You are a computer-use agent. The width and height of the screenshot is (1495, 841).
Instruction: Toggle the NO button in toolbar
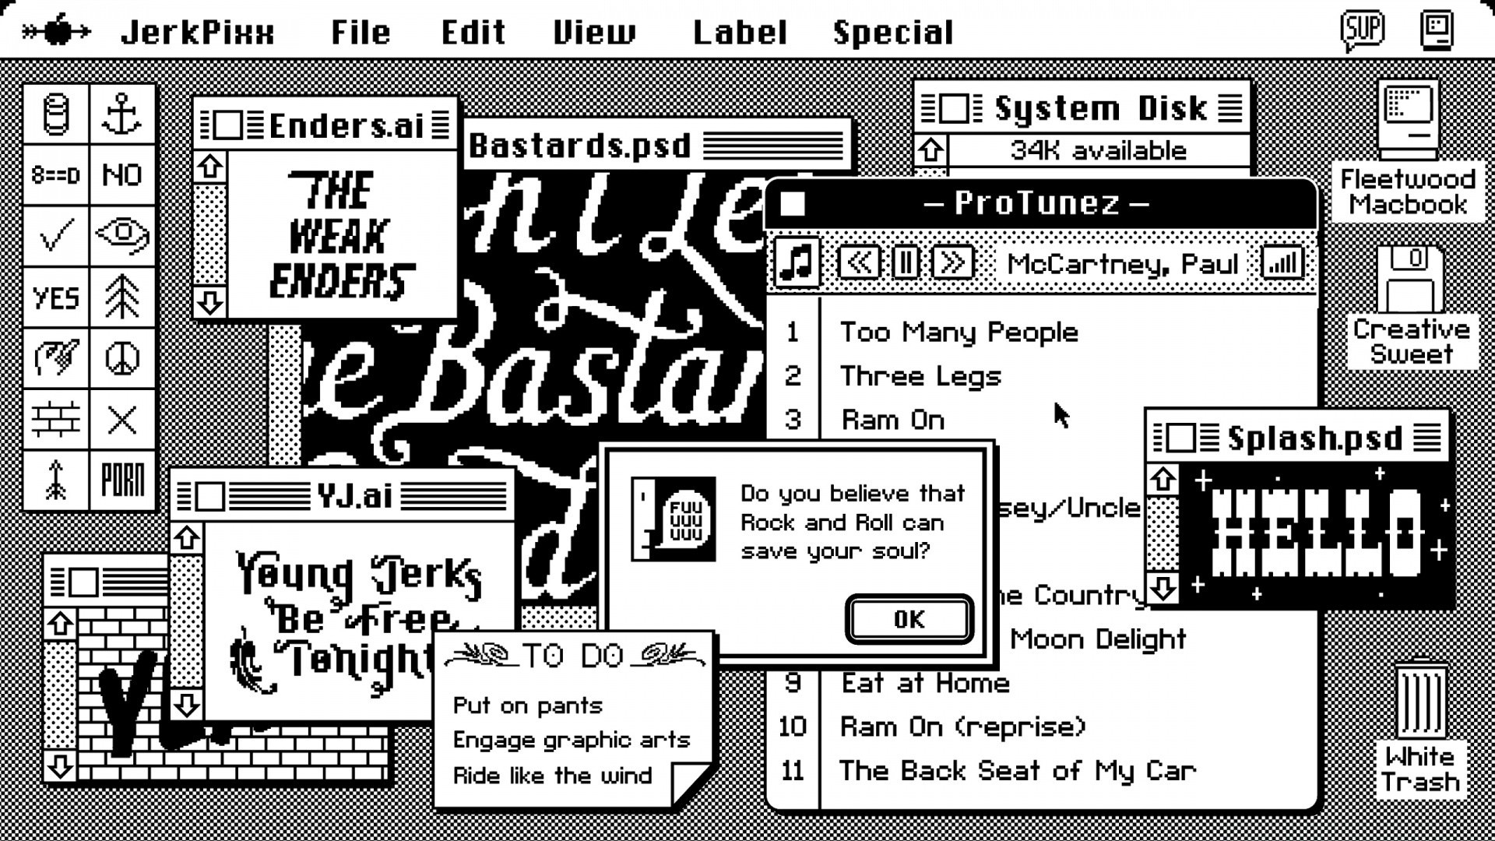coord(123,174)
